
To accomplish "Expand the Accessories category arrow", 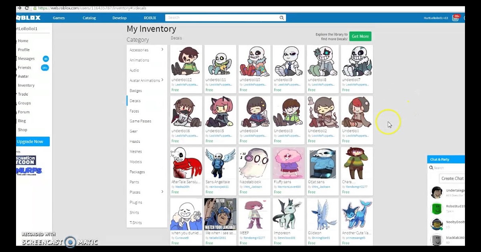I will [x=162, y=50].
